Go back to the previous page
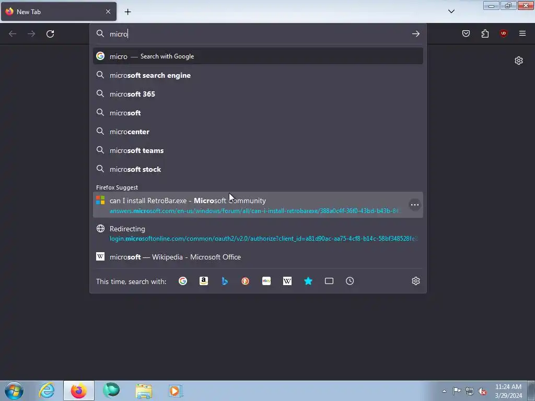535x401 pixels. 13,34
